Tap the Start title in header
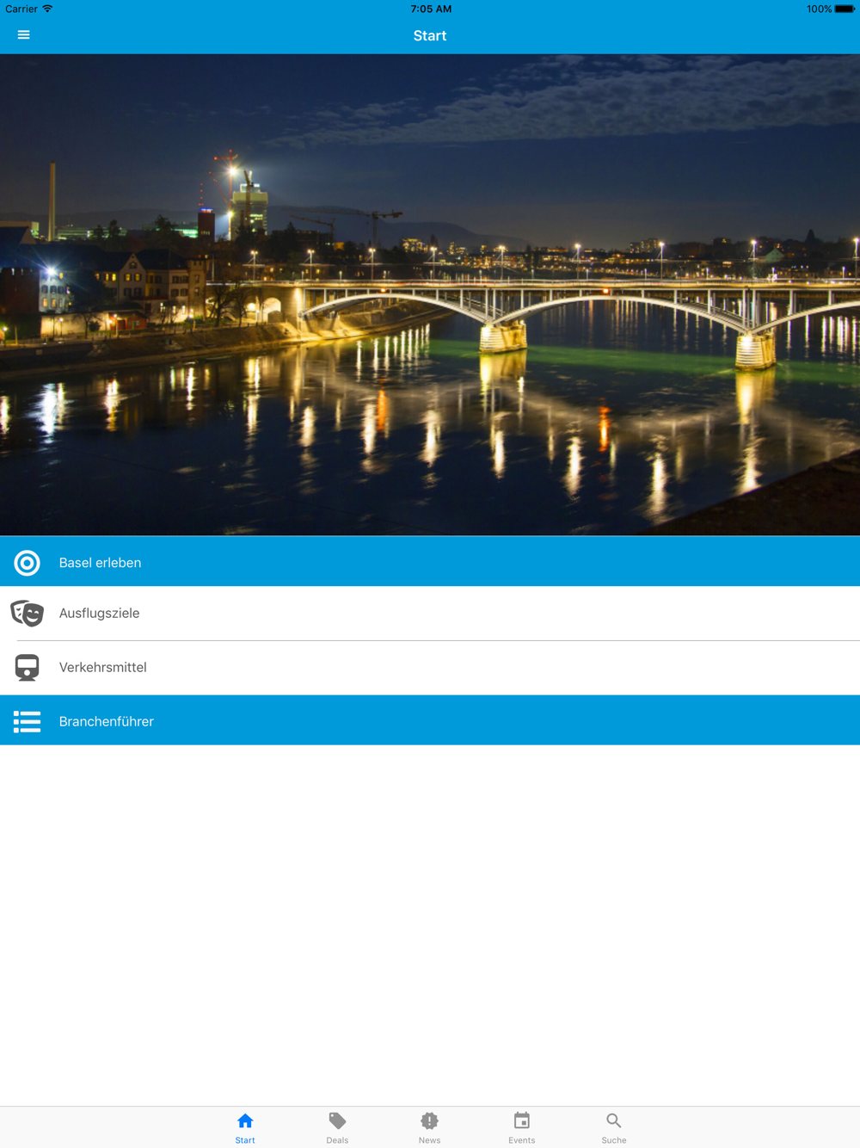The height and width of the screenshot is (1148, 860). [430, 35]
